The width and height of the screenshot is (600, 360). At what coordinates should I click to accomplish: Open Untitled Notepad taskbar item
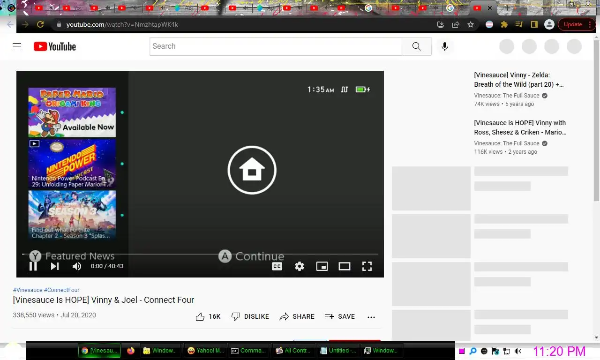pos(337,351)
